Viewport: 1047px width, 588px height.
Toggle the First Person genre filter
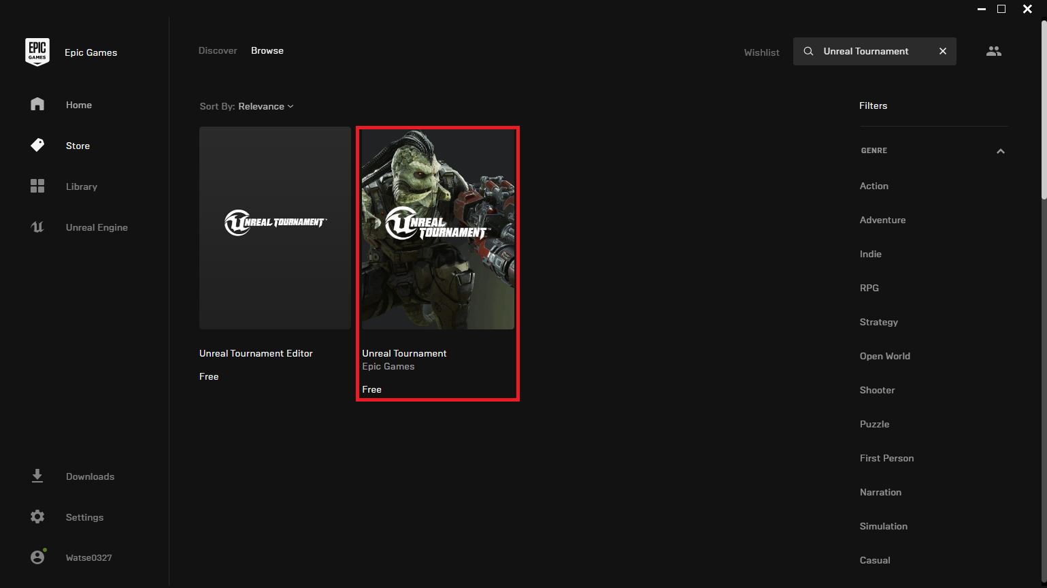click(x=886, y=458)
